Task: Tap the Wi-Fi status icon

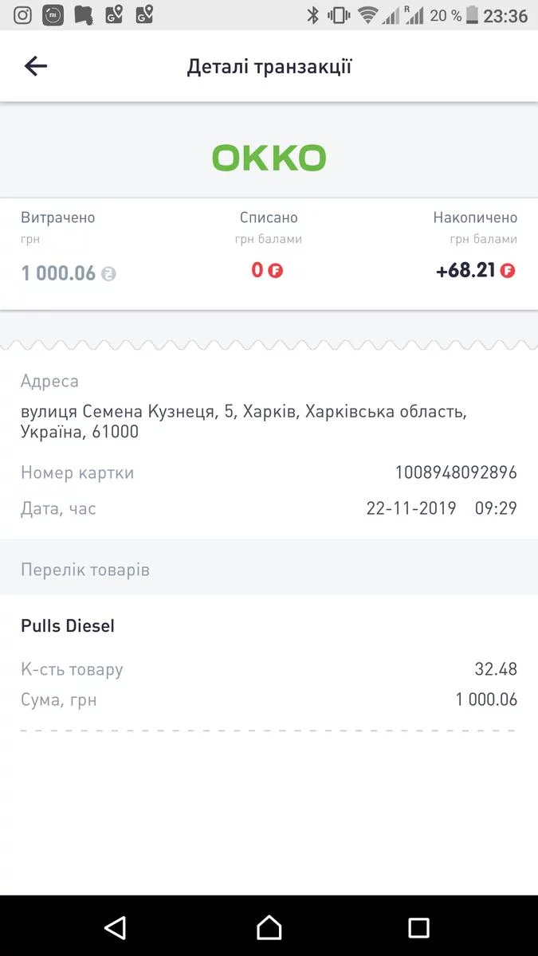Action: pos(367,15)
